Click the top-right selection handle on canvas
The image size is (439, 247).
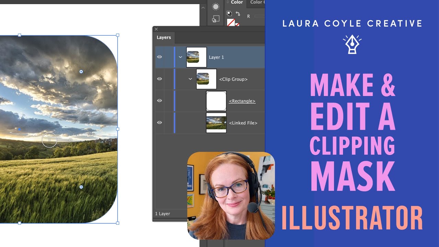coord(118,35)
